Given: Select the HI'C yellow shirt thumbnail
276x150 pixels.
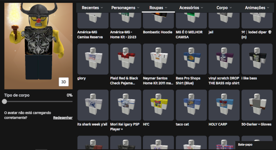Looking at the screenshot, I should click(x=158, y=105).
